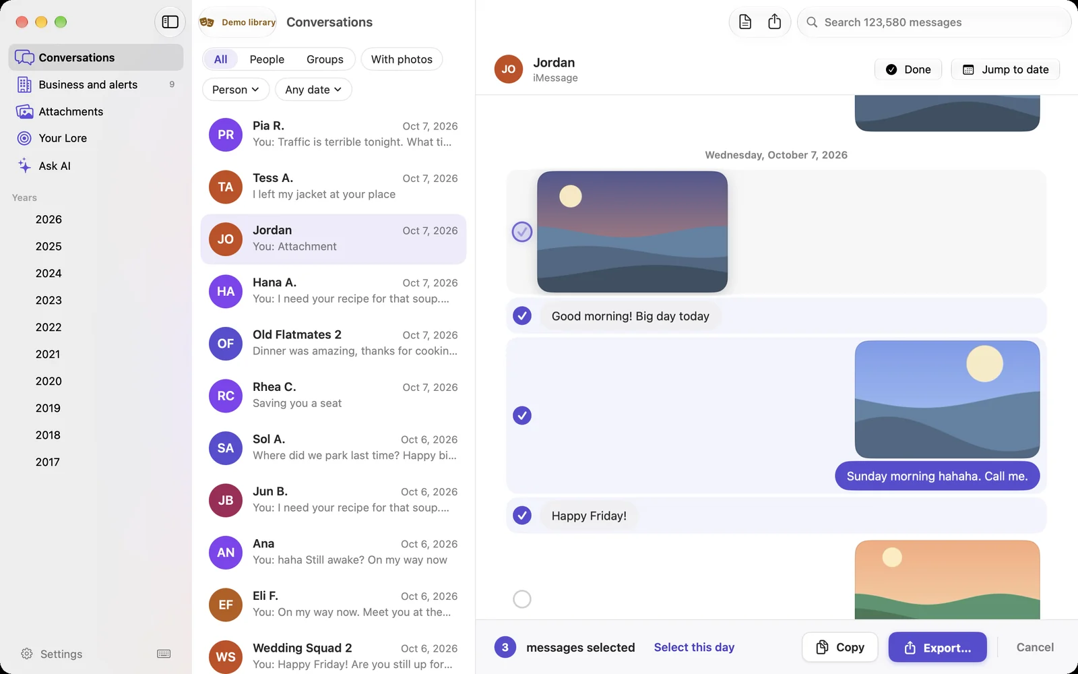
Task: Switch to the Groups tab
Action: (x=325, y=59)
